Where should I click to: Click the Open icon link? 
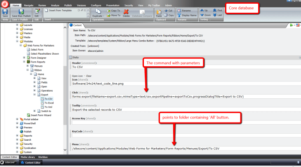tap(77, 76)
